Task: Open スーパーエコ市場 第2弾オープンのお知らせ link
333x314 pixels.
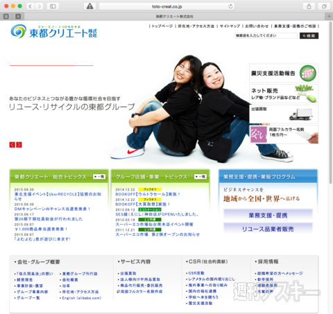Action: [x=157, y=234]
